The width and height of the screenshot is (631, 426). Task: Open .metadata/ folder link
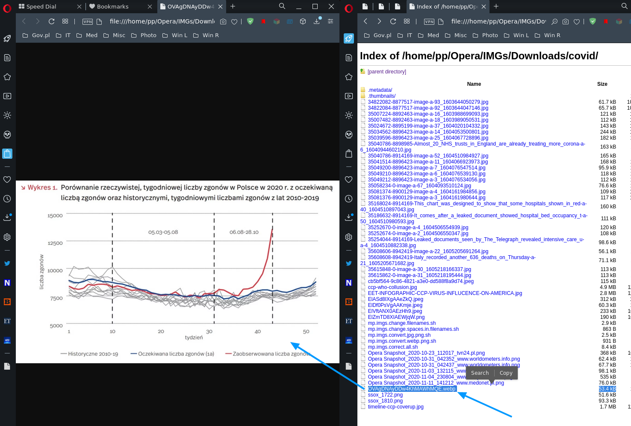tap(380, 90)
